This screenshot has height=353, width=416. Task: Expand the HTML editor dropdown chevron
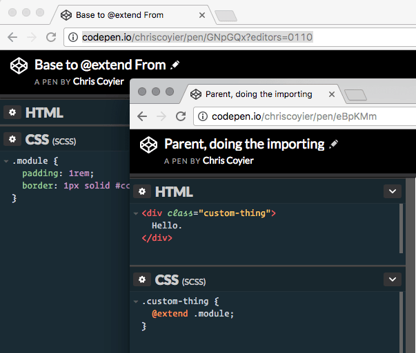pos(392,192)
